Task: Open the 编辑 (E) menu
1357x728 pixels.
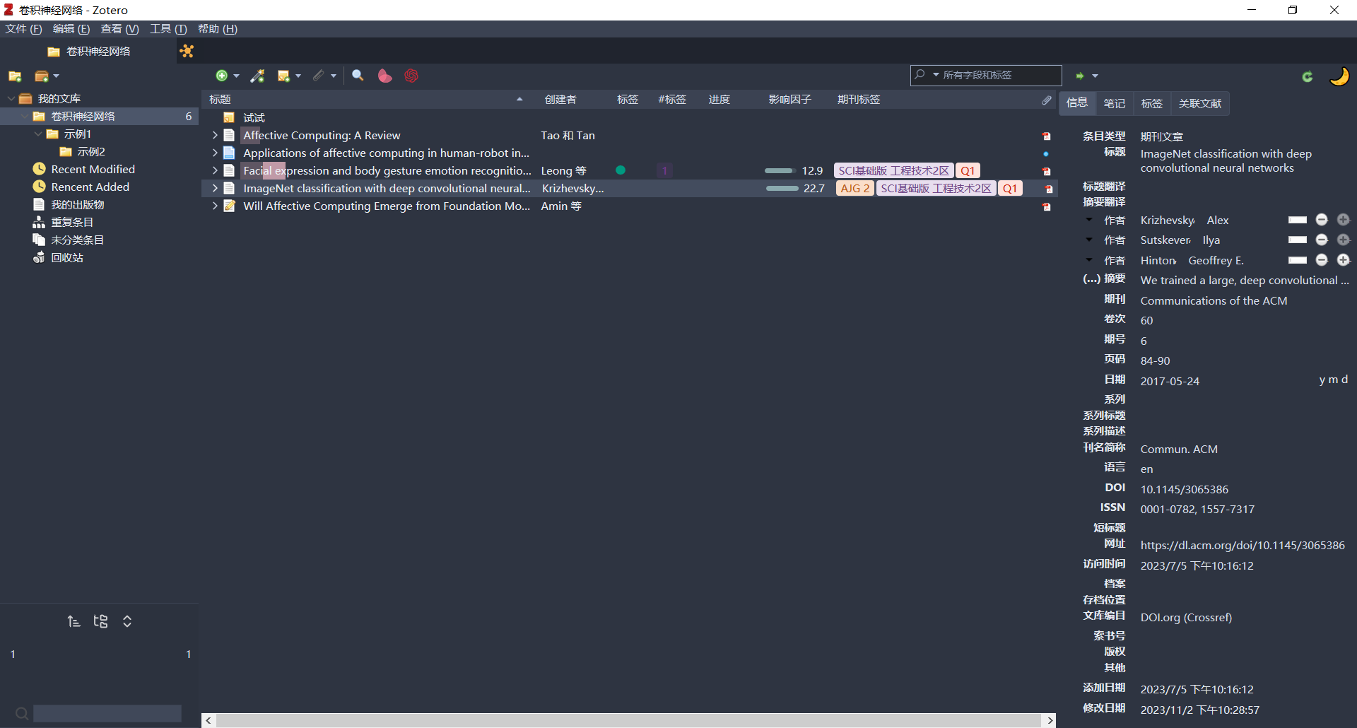Action: 71,29
